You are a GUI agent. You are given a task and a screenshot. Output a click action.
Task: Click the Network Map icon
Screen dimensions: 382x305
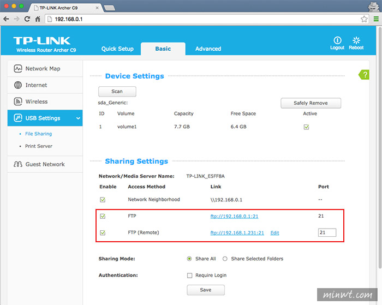click(x=18, y=69)
